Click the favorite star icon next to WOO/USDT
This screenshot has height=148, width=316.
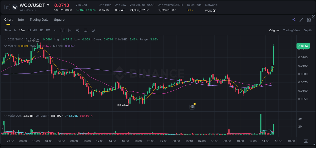(x=7, y=7)
